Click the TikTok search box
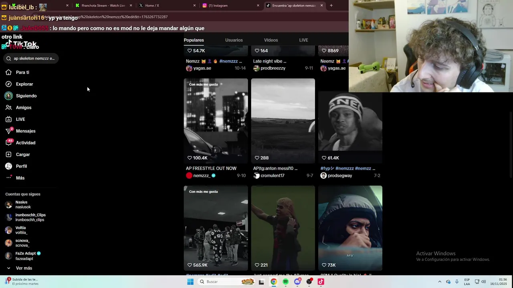Image resolution: width=513 pixels, height=288 pixels. (x=31, y=58)
